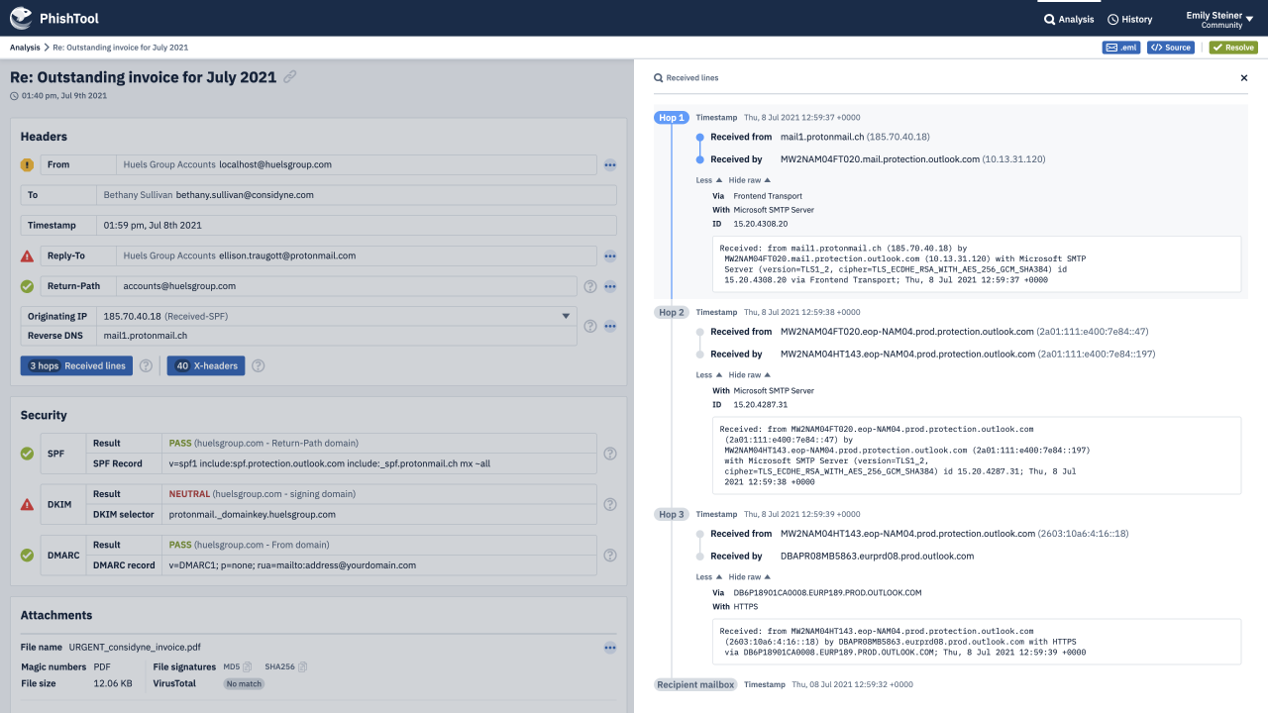The height and width of the screenshot is (713, 1268).
Task: Open the History tab in top navigation
Action: (x=1129, y=19)
